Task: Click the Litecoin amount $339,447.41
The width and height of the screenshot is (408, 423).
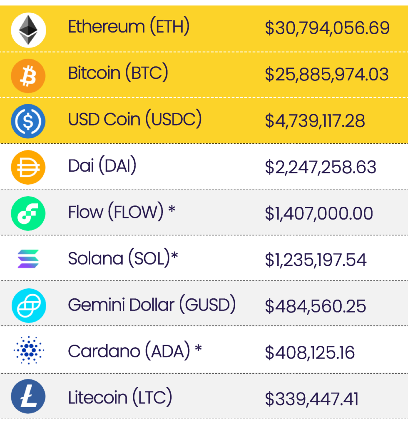Action: click(x=311, y=399)
